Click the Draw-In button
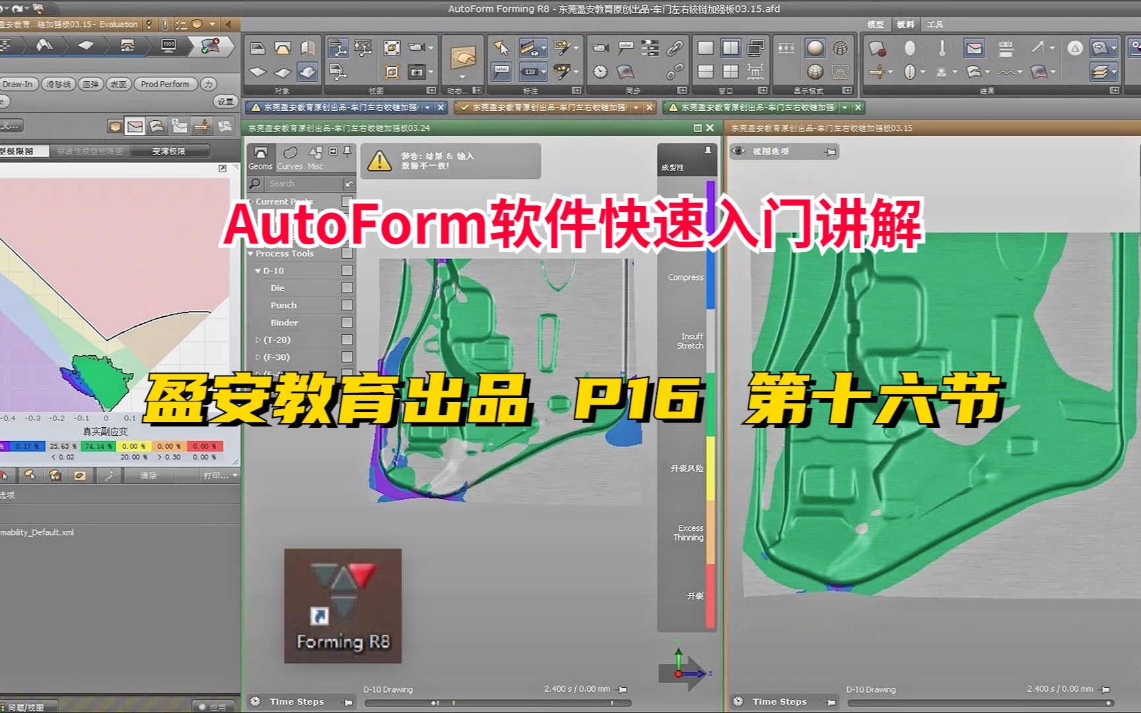1141x713 pixels. [x=17, y=84]
